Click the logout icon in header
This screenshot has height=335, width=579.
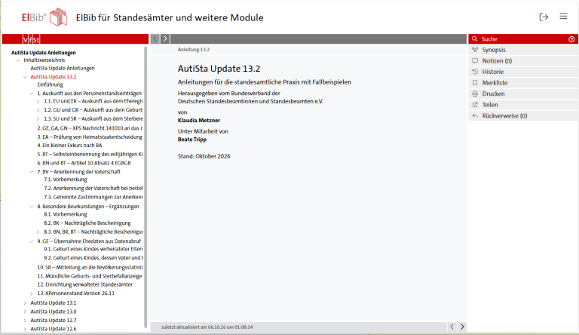(x=544, y=17)
